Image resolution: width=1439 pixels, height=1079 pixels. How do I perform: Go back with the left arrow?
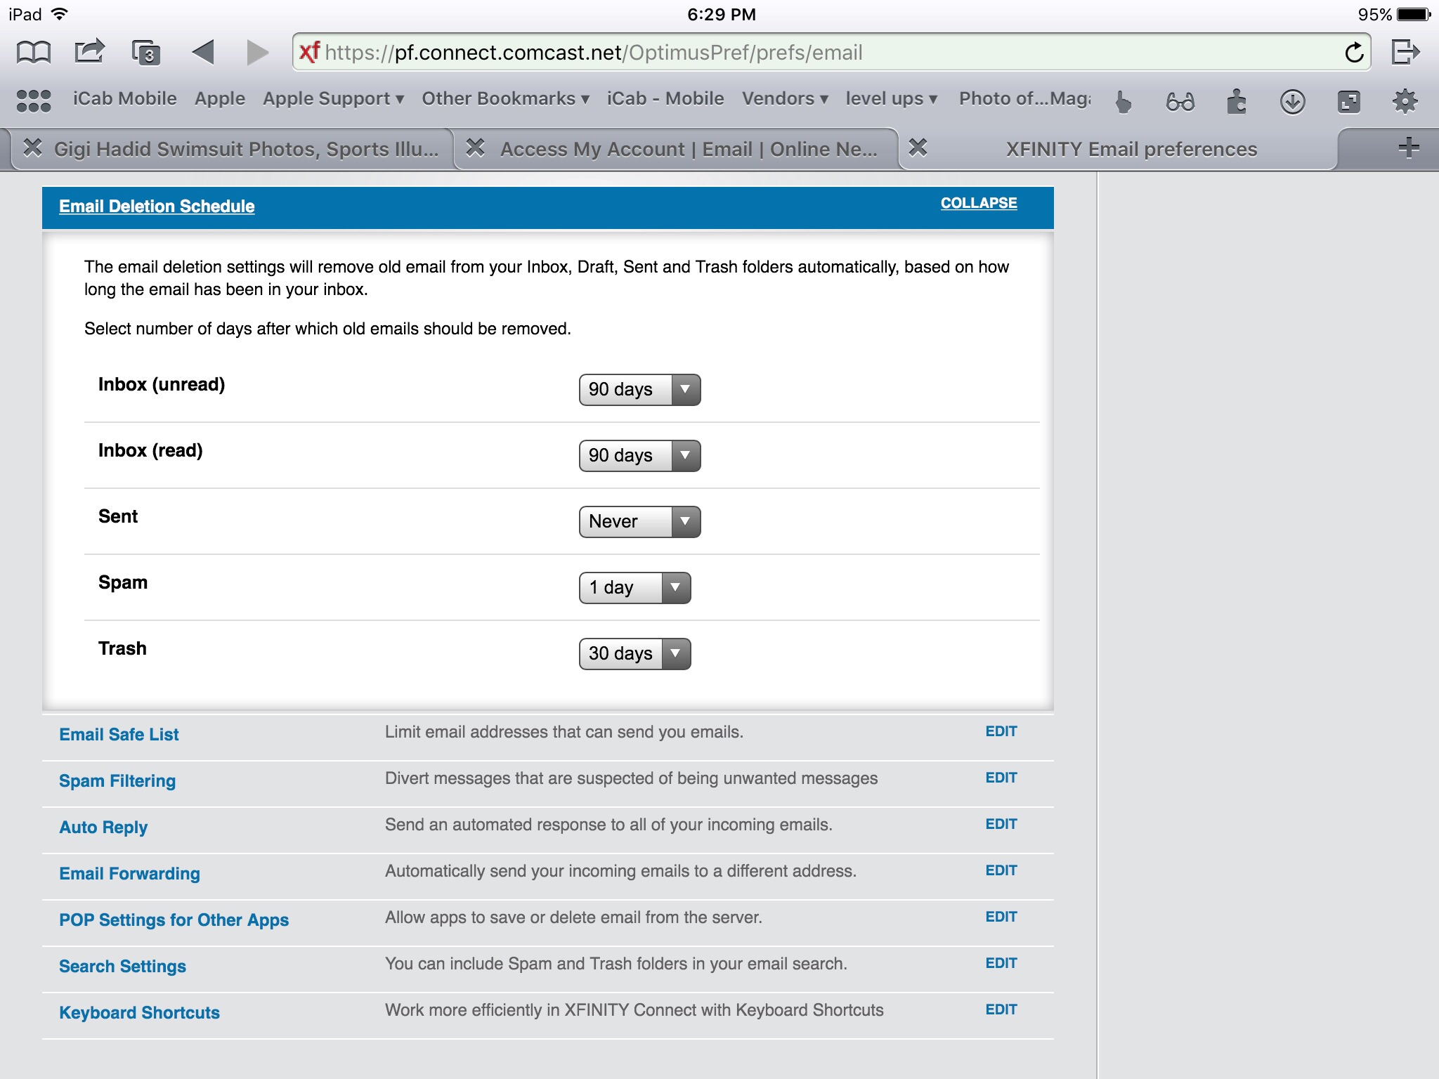[x=203, y=52]
